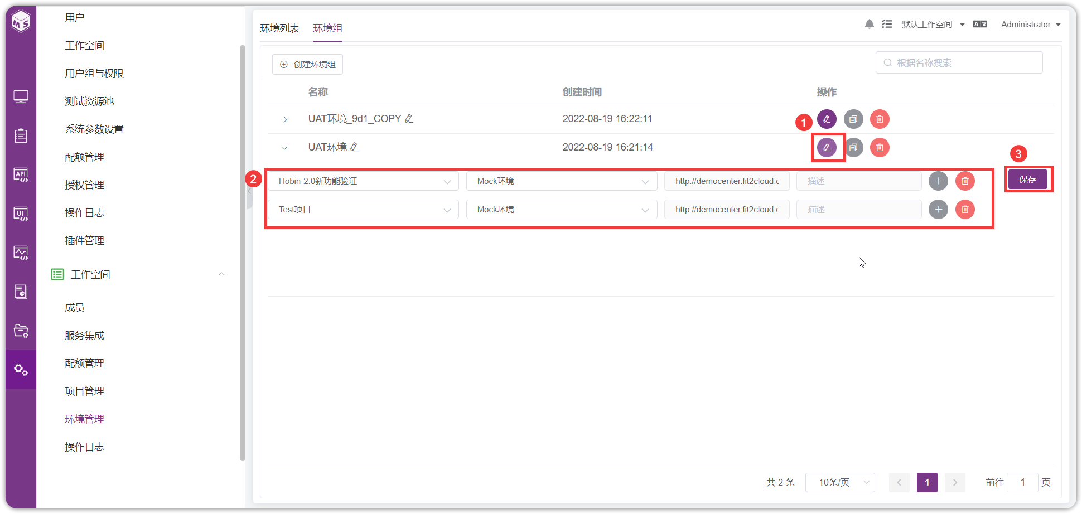The image size is (1082, 514).
Task: Open the Administrator user menu
Action: [1031, 25]
